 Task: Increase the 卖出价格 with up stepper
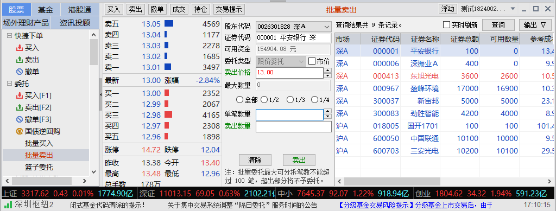tap(327, 70)
